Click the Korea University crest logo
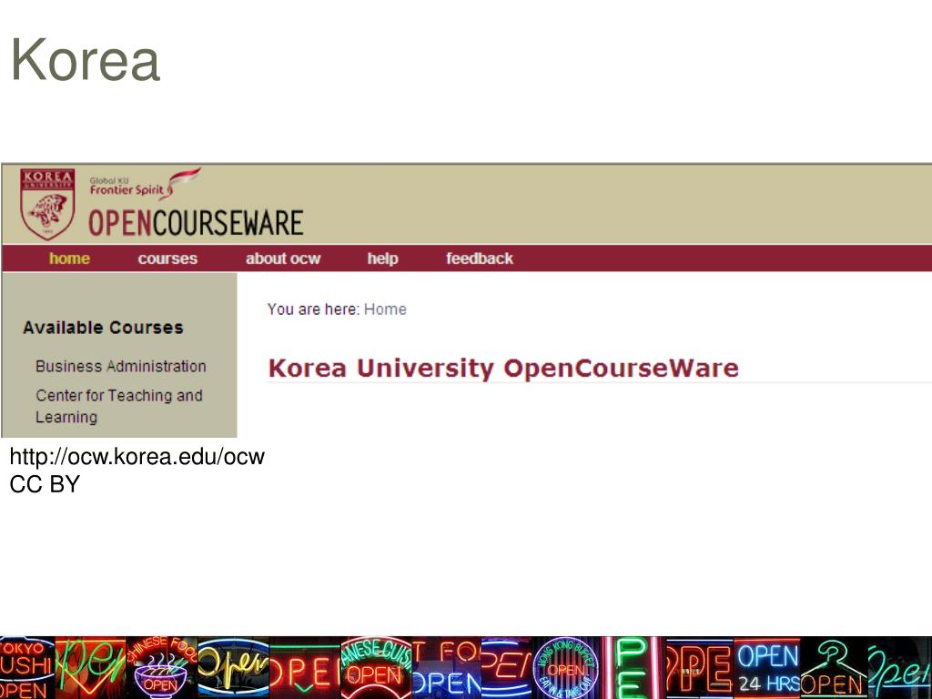 [47, 203]
